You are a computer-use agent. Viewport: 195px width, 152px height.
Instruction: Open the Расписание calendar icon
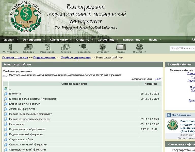pos(47,47)
